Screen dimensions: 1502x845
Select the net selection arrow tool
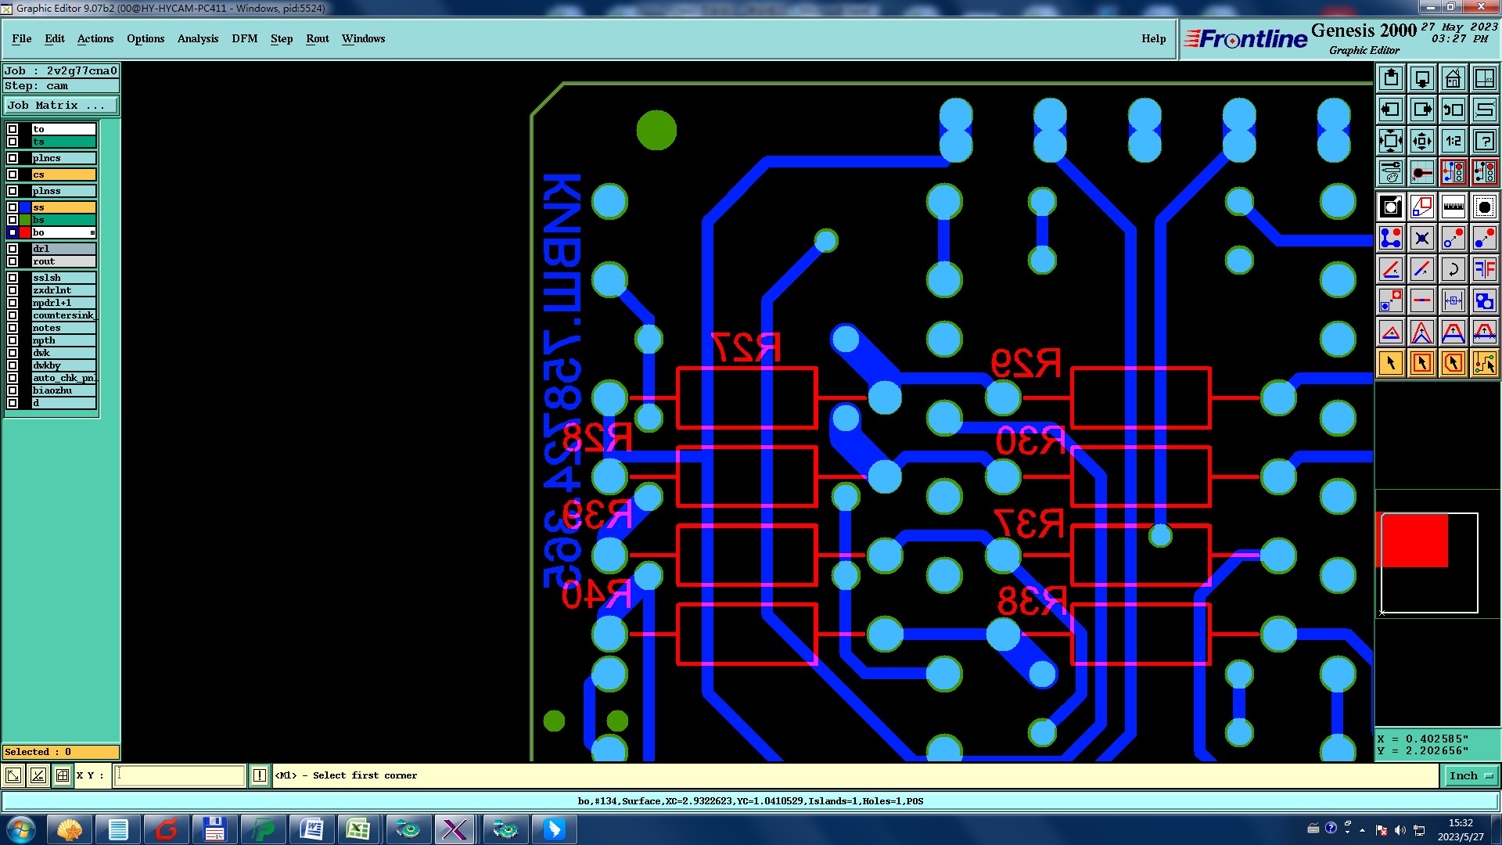1484,363
